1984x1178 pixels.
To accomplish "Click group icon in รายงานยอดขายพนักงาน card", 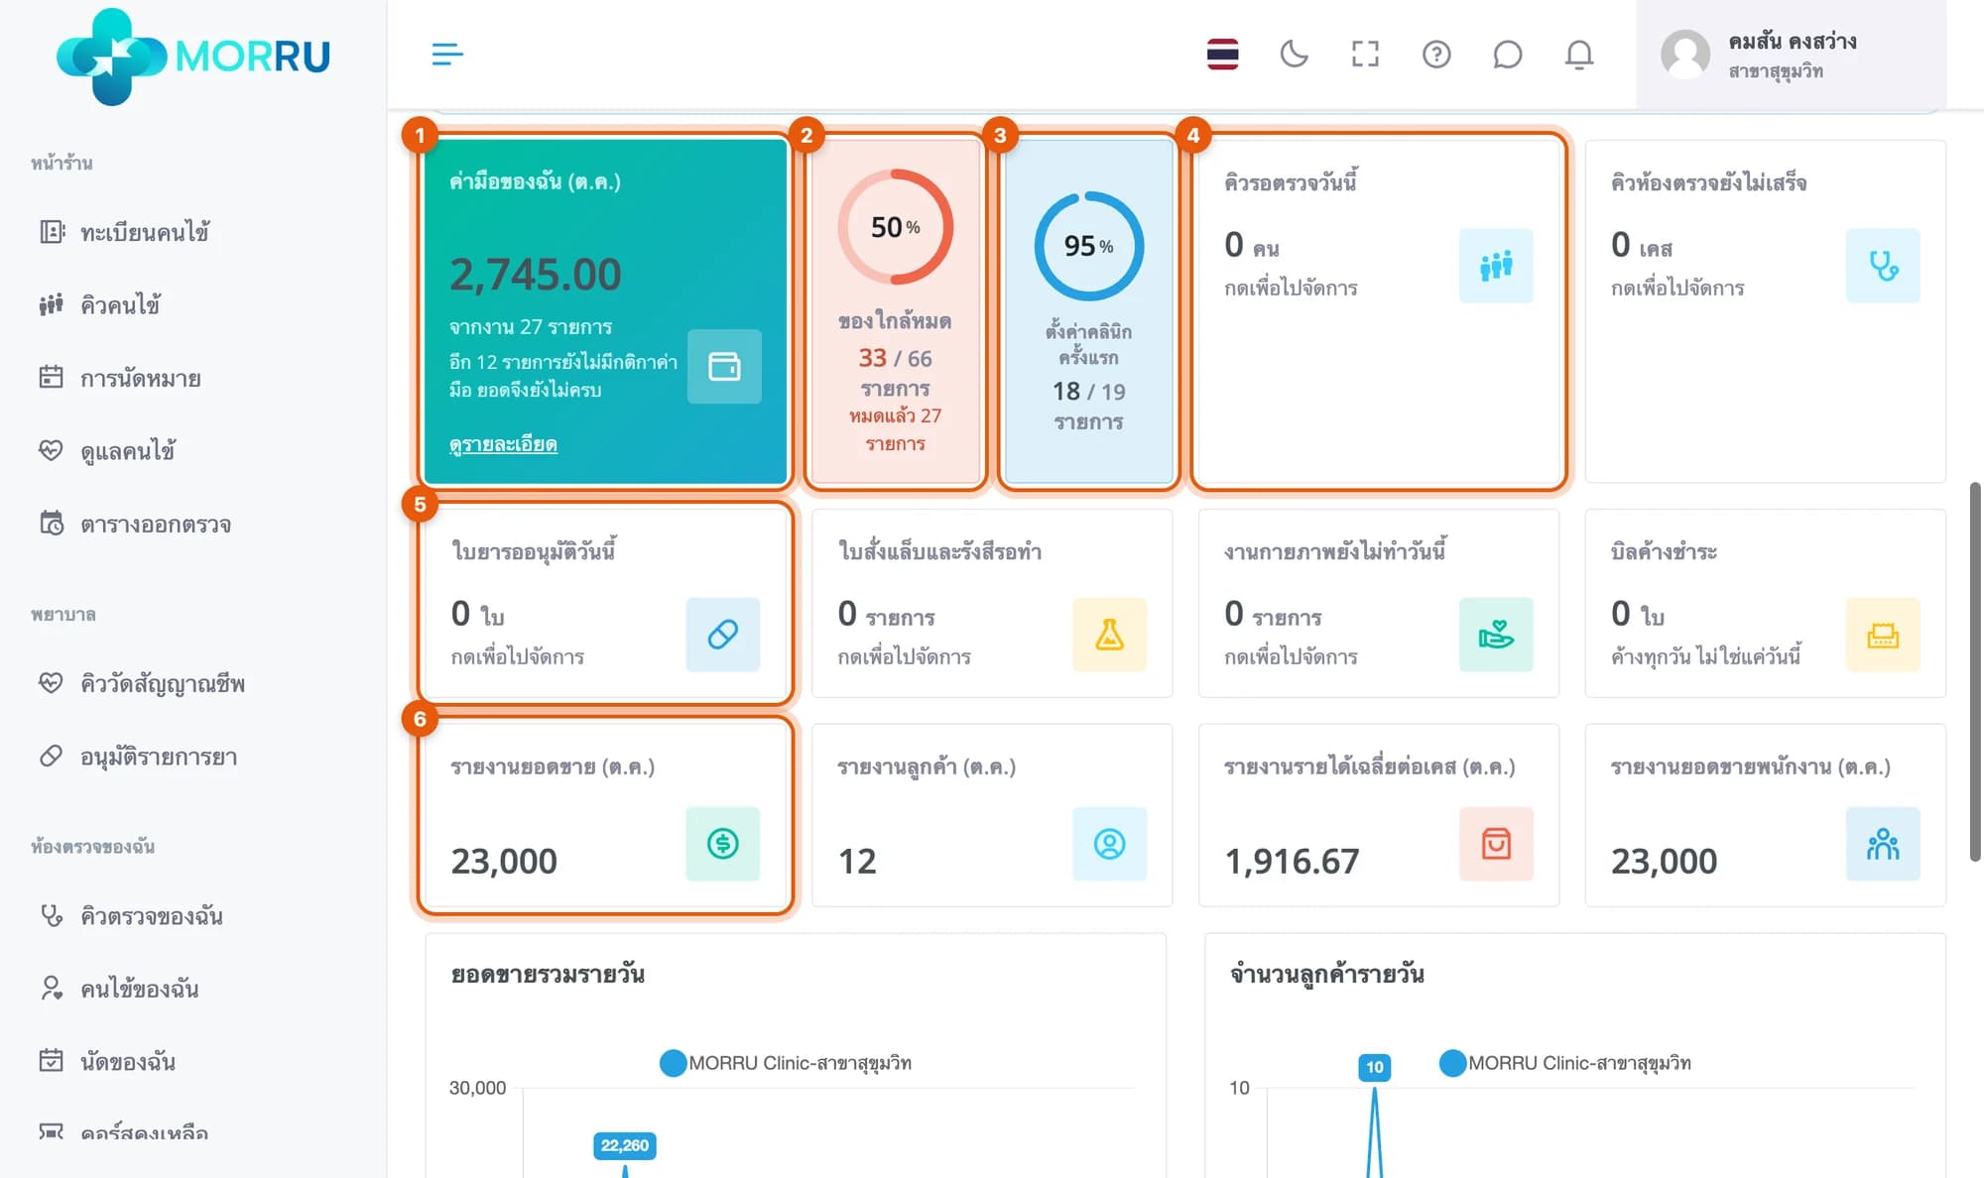I will tap(1883, 844).
